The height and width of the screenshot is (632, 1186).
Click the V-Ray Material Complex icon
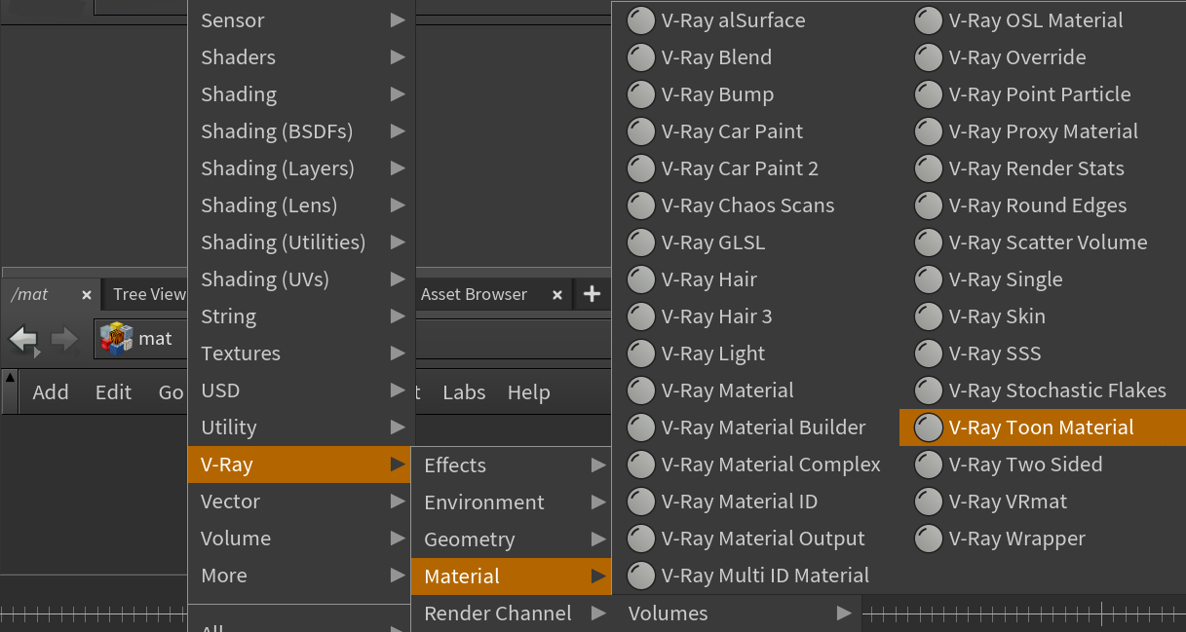(x=640, y=465)
